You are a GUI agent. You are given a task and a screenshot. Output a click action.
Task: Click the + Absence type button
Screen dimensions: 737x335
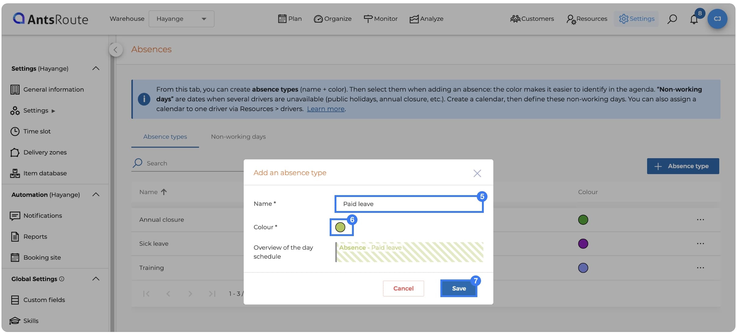[x=683, y=166]
